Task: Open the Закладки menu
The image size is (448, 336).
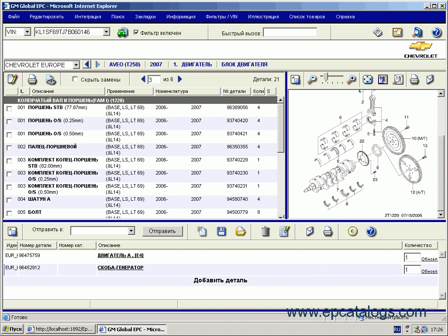Action: point(145,17)
